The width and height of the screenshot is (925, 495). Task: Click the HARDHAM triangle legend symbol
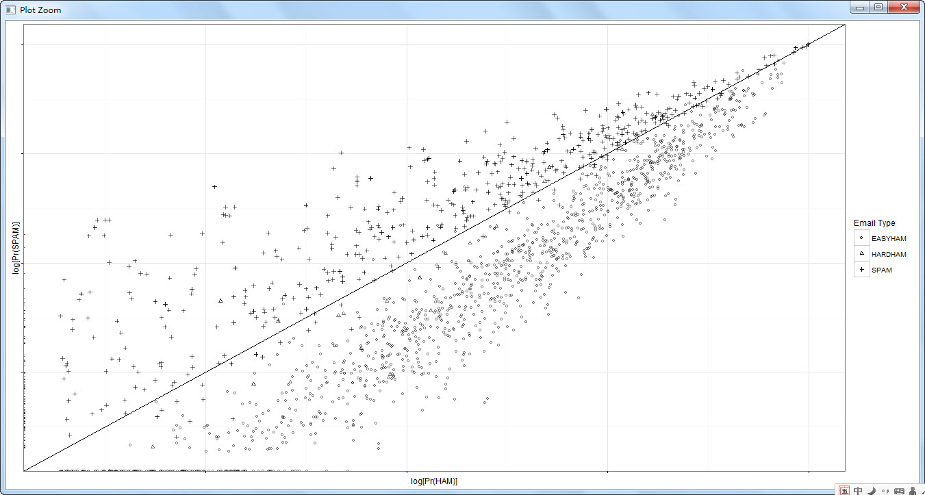click(x=861, y=254)
